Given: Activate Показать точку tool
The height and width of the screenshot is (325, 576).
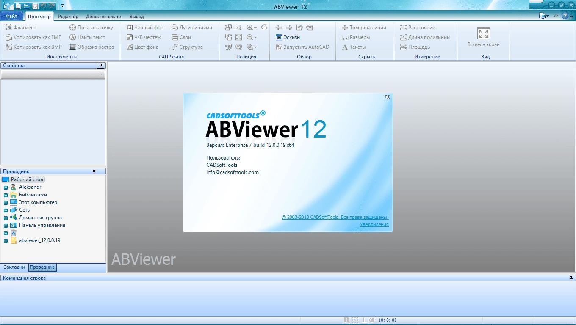Looking at the screenshot, I should coord(91,28).
